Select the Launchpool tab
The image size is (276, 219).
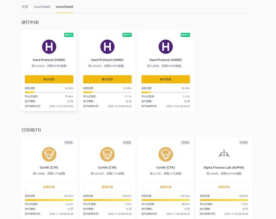64,7
